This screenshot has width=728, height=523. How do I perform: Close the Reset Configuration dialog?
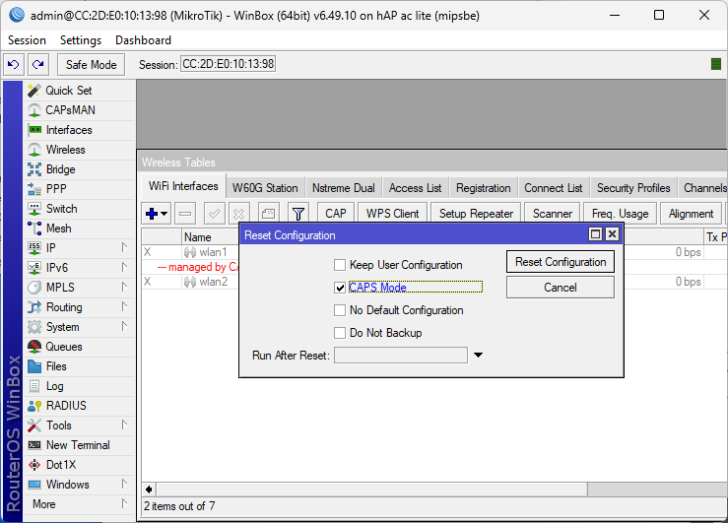pyautogui.click(x=613, y=234)
